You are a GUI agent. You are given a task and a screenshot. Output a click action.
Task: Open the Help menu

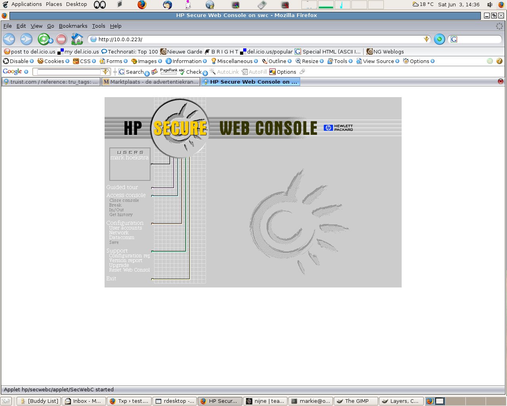[116, 26]
